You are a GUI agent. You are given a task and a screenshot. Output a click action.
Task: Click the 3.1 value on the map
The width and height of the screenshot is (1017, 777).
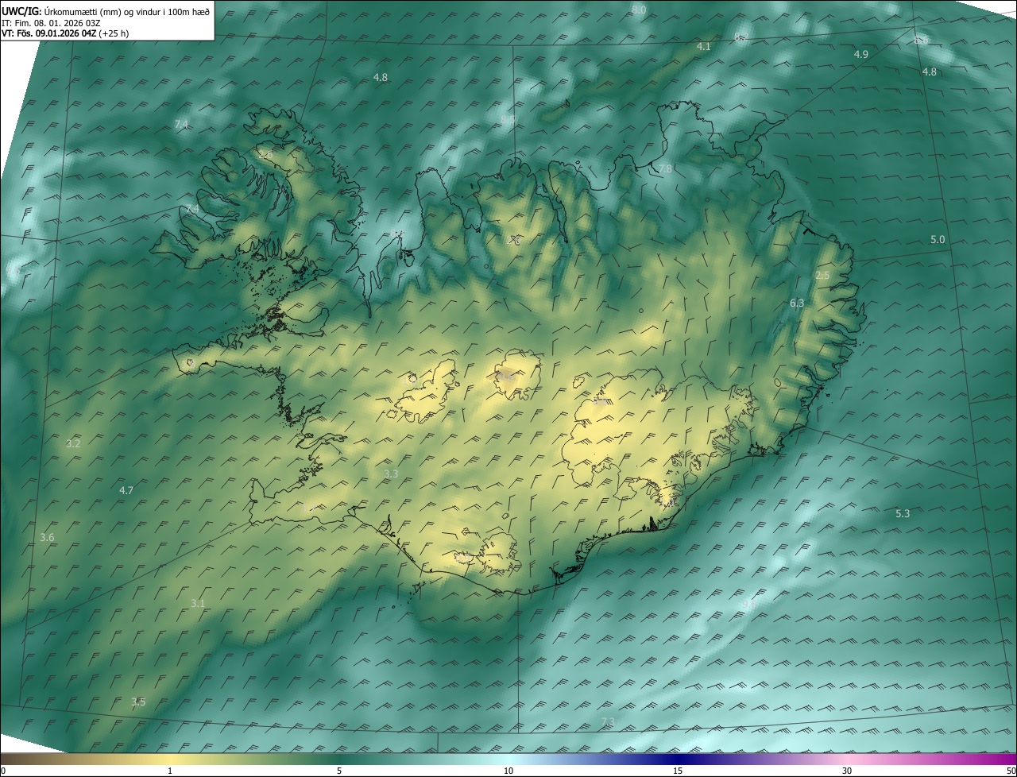tap(198, 604)
